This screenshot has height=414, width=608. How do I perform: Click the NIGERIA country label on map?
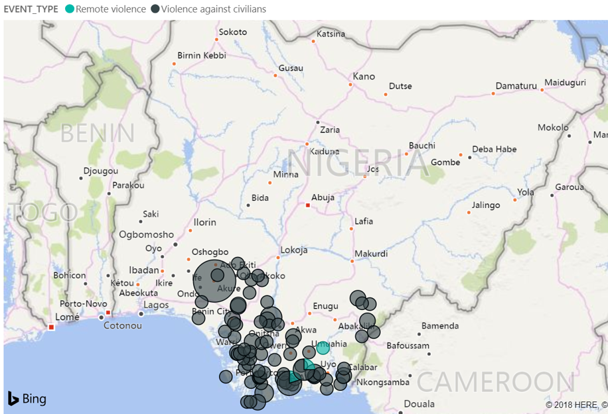coord(358,164)
